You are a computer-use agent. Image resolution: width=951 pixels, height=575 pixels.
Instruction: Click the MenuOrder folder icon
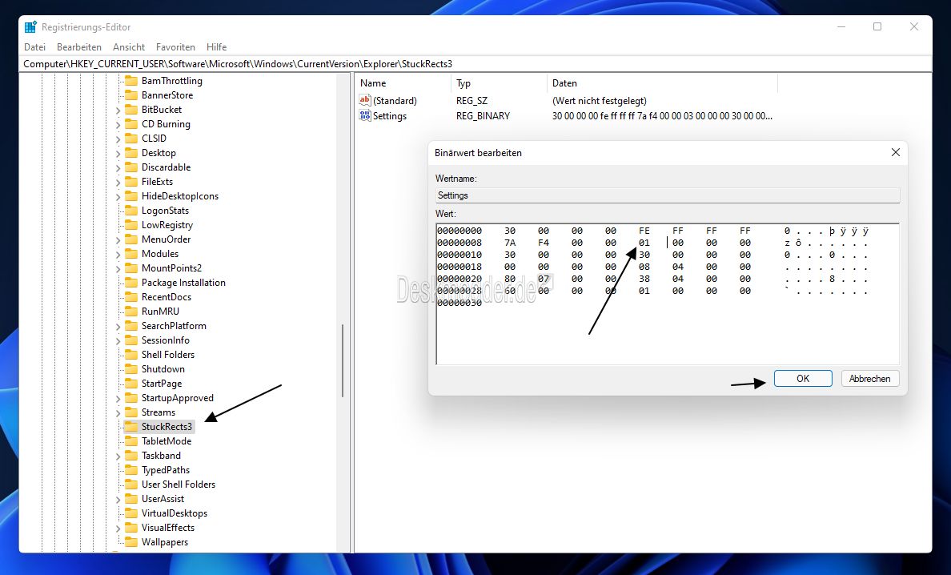pyautogui.click(x=131, y=239)
